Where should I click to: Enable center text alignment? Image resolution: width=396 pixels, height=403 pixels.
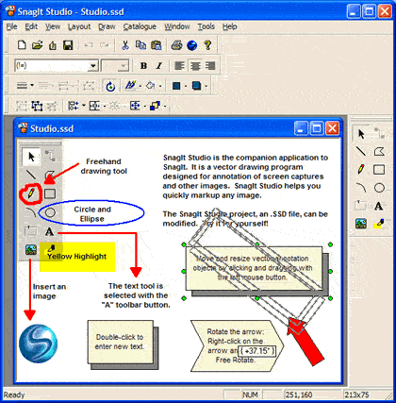point(195,66)
